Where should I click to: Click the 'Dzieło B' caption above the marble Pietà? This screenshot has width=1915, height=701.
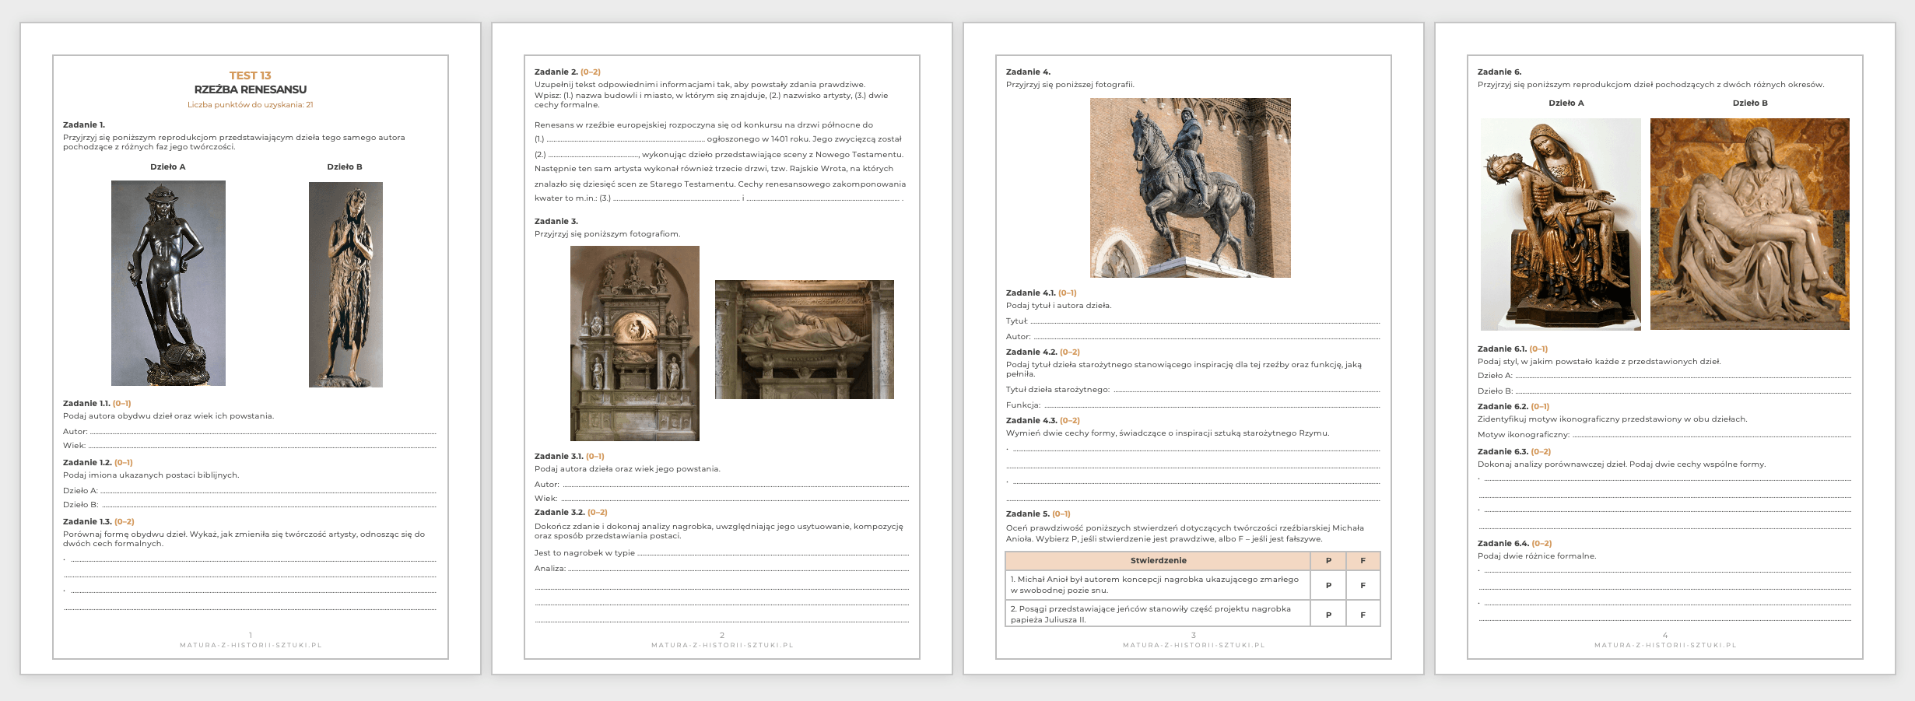[1750, 103]
